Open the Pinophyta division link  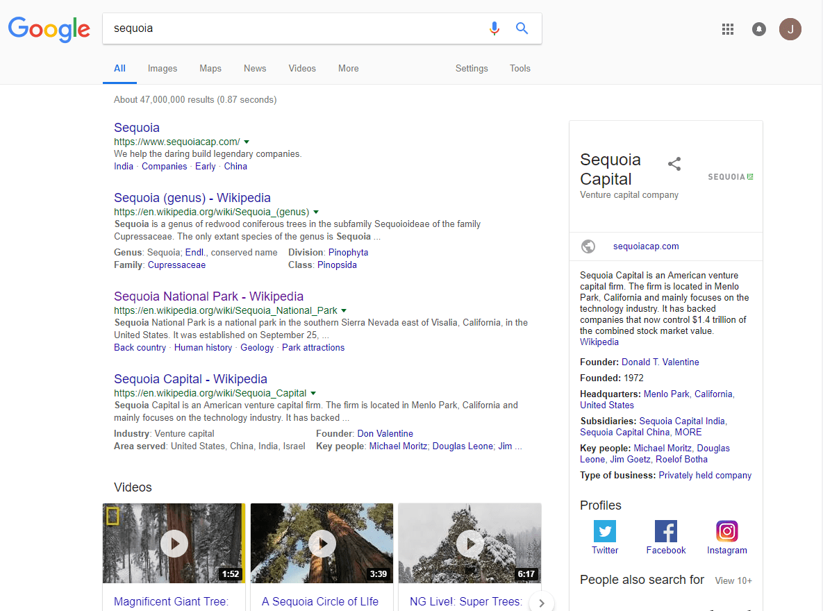[348, 253]
